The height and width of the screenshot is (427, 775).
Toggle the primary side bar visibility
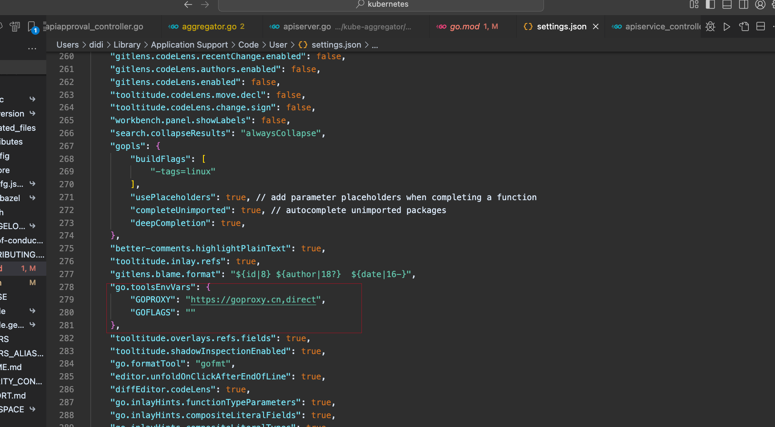(710, 4)
